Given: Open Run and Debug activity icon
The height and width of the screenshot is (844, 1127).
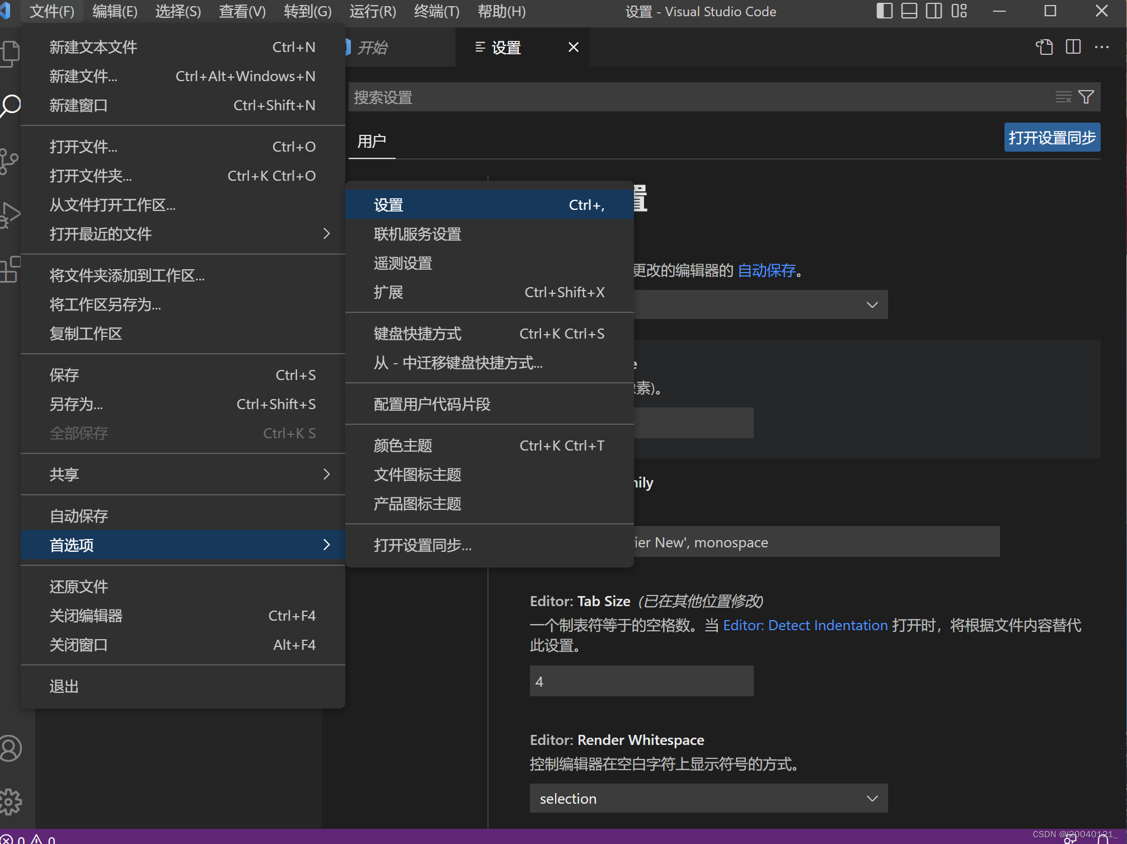Looking at the screenshot, I should tap(10, 214).
